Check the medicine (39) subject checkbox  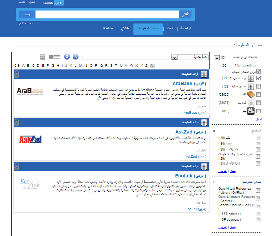(258, 138)
